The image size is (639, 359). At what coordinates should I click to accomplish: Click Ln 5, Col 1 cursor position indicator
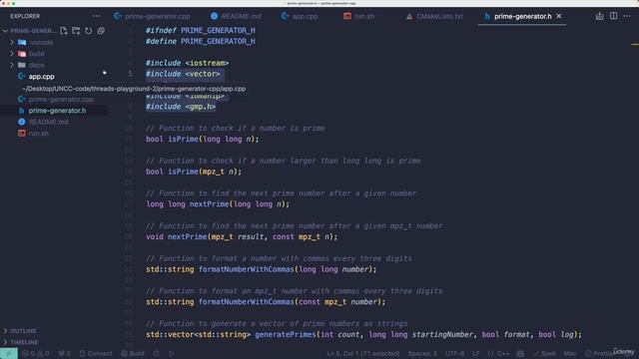click(x=363, y=353)
